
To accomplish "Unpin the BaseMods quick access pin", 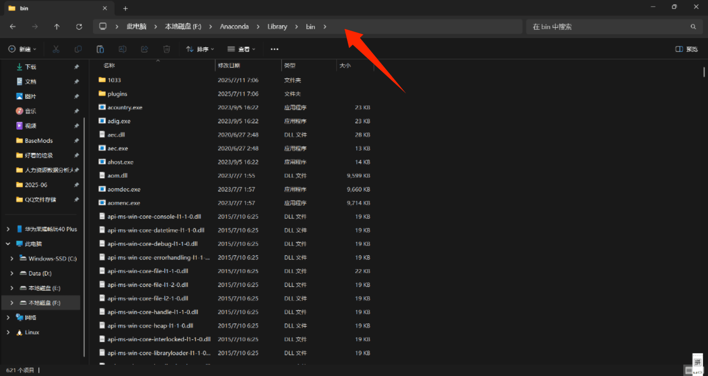I will tap(76, 140).
